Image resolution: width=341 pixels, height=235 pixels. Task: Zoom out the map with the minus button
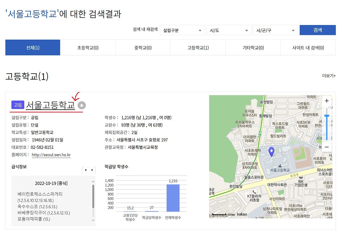(x=327, y=147)
